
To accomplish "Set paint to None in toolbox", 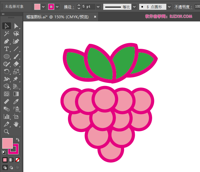I will [x=18, y=160].
